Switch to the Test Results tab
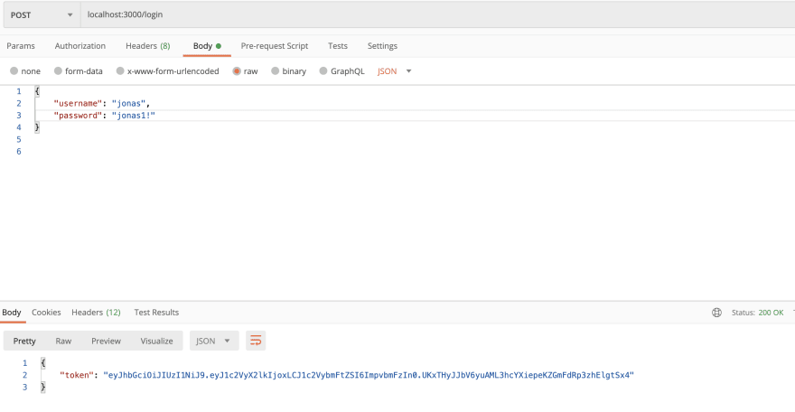The height and width of the screenshot is (412, 795). (156, 313)
